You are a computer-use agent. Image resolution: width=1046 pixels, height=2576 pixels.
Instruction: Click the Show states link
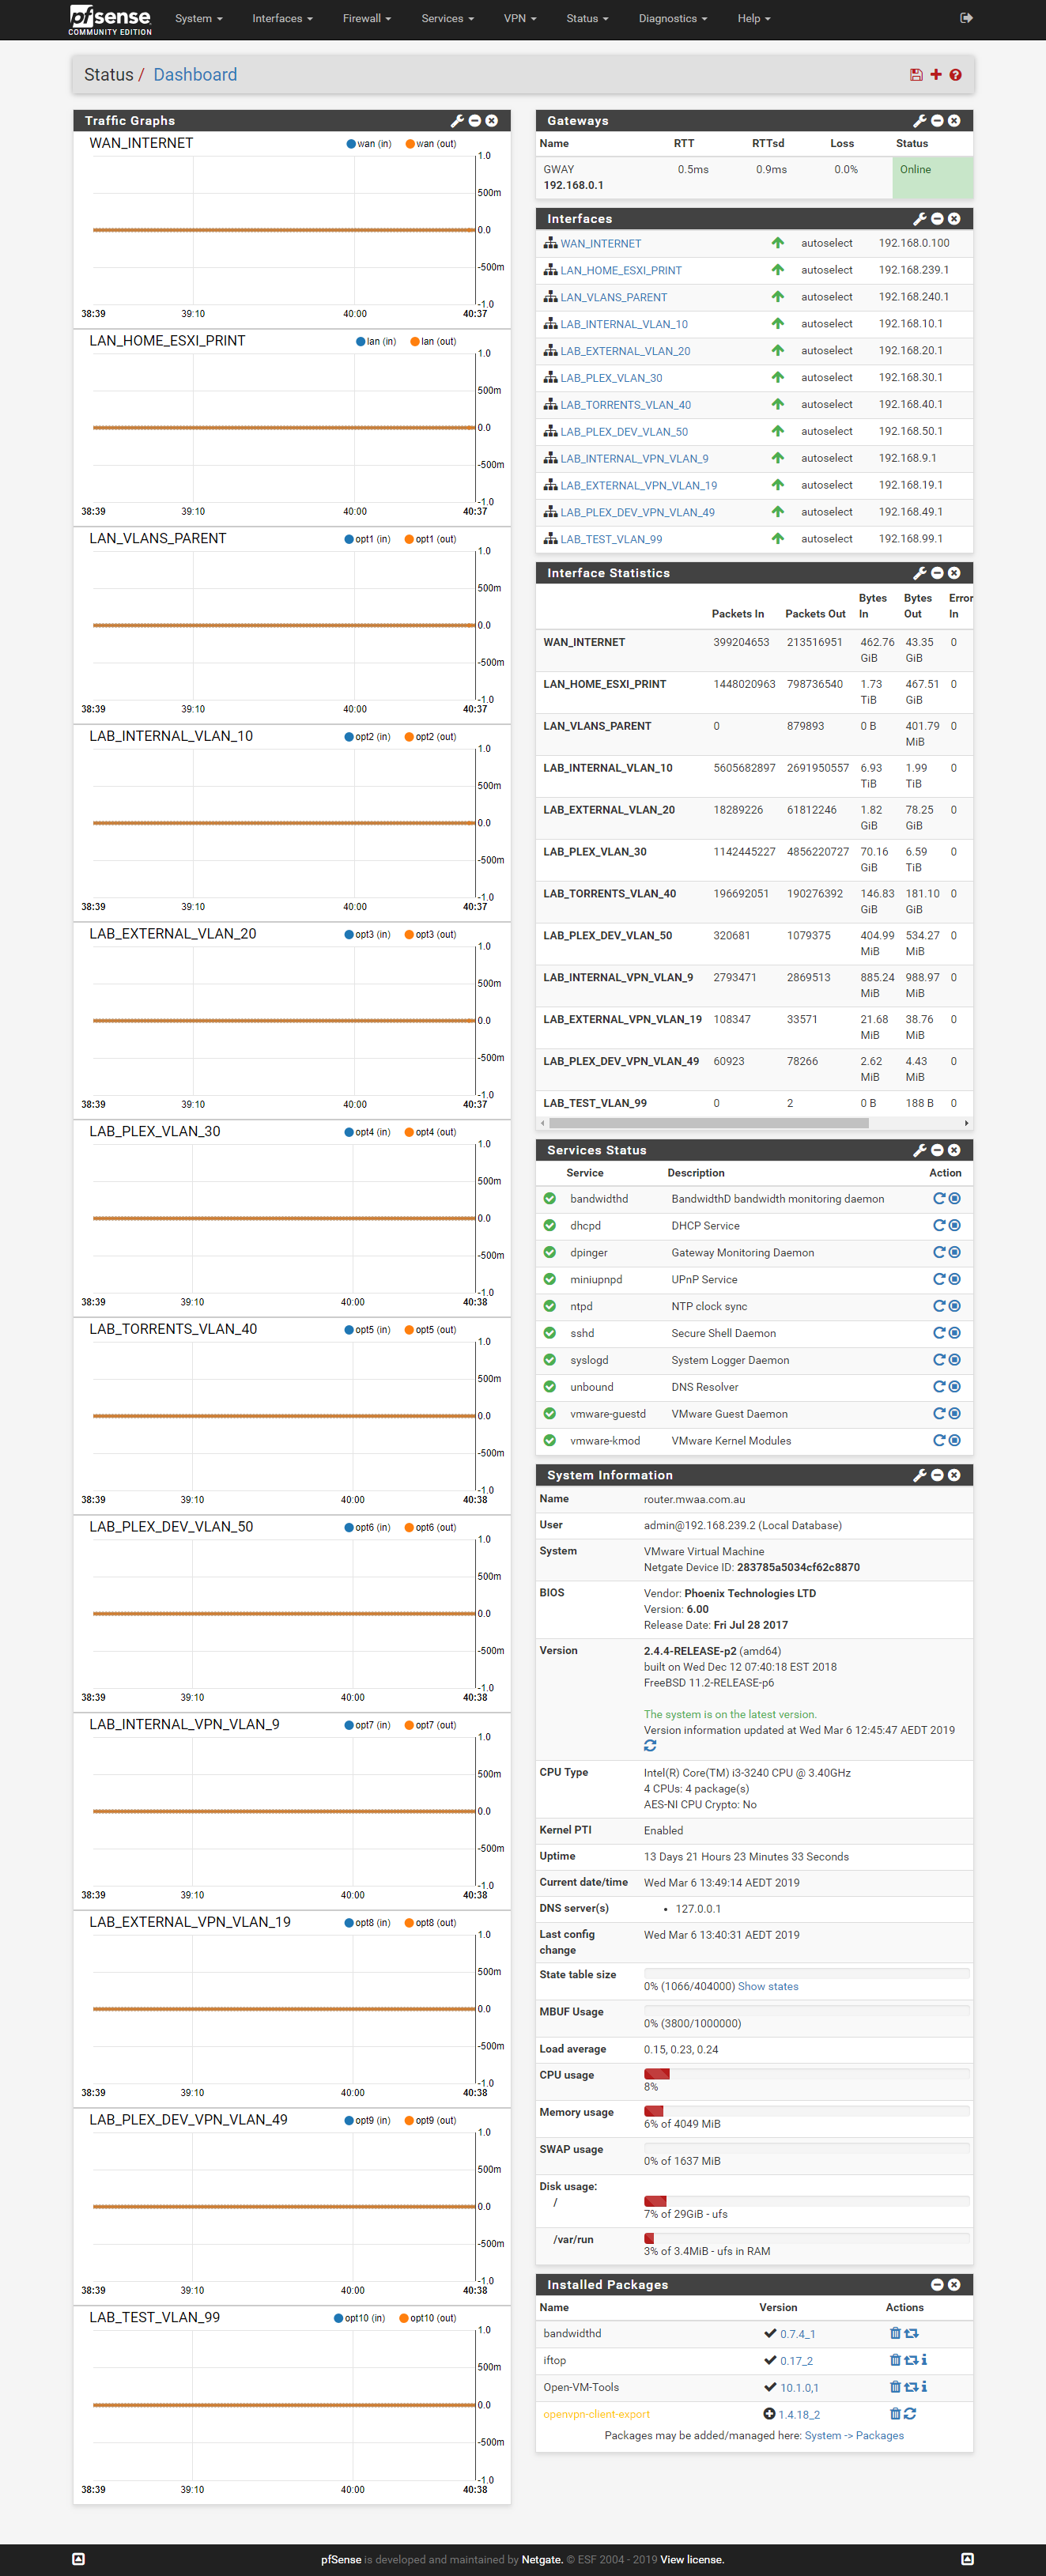coord(767,1986)
